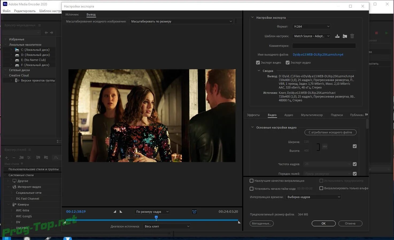Enable Визуализировать только альфа checkbox
This screenshot has width=394, height=240.
tap(321, 188)
